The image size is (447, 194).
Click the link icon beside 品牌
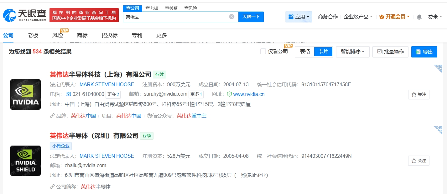click(52, 116)
